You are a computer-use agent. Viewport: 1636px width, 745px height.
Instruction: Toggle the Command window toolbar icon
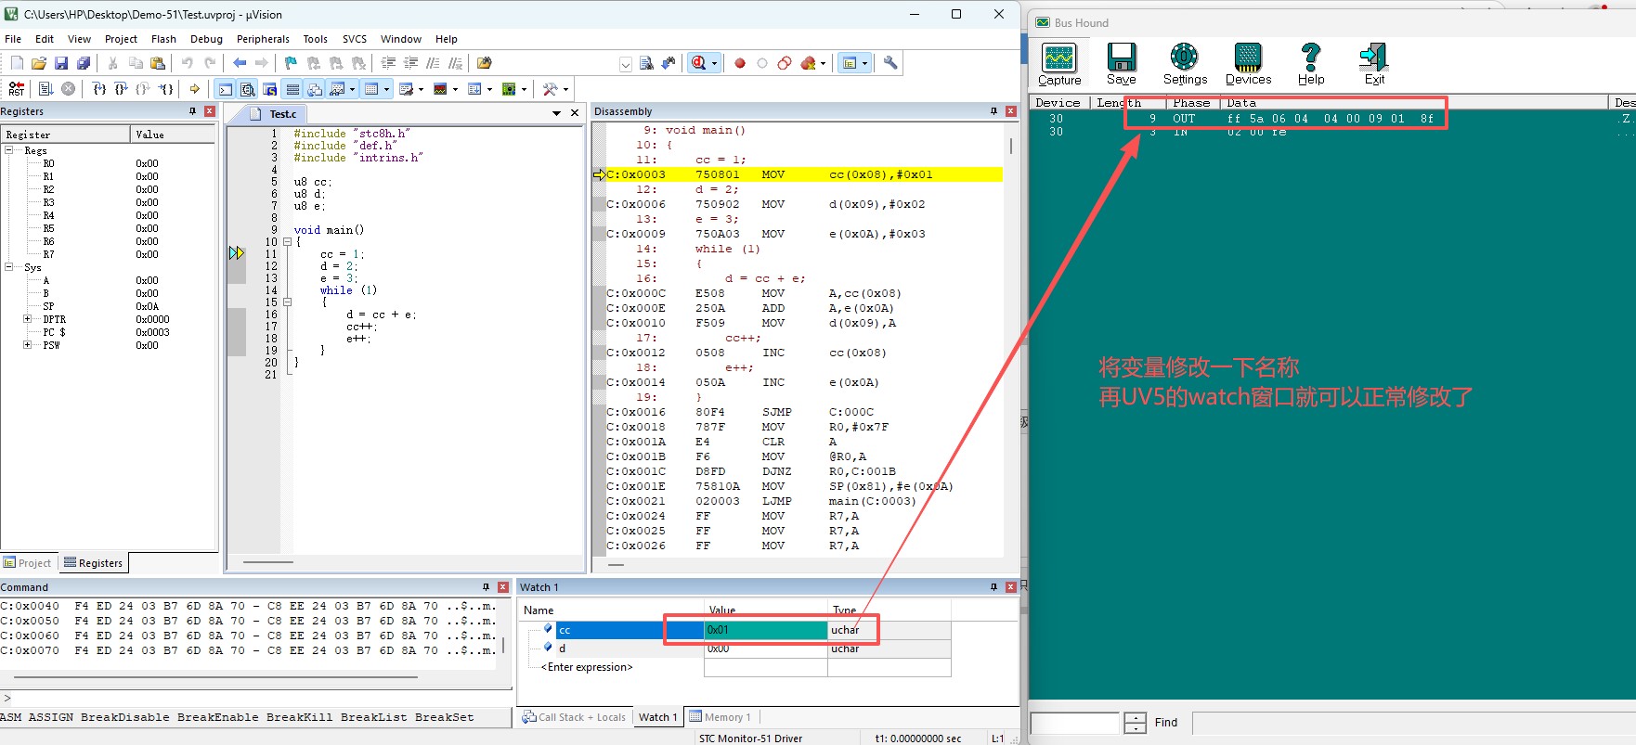(x=226, y=89)
